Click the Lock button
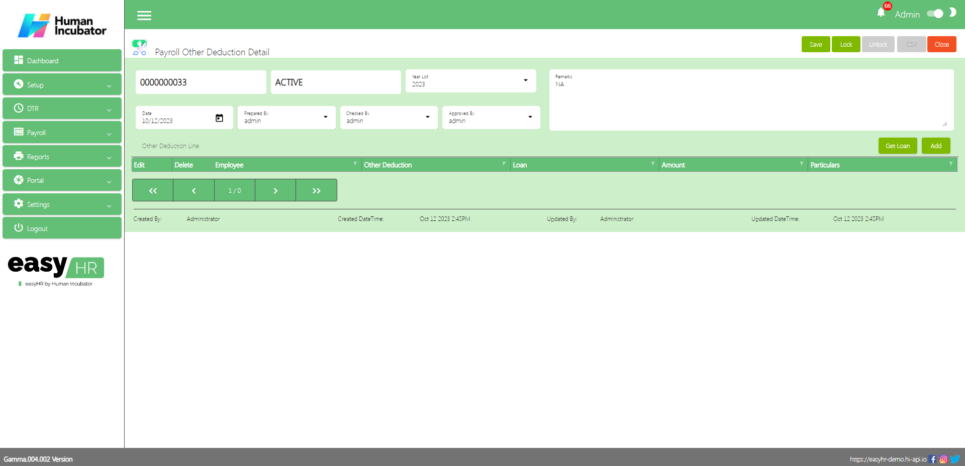965x466 pixels. click(x=846, y=44)
